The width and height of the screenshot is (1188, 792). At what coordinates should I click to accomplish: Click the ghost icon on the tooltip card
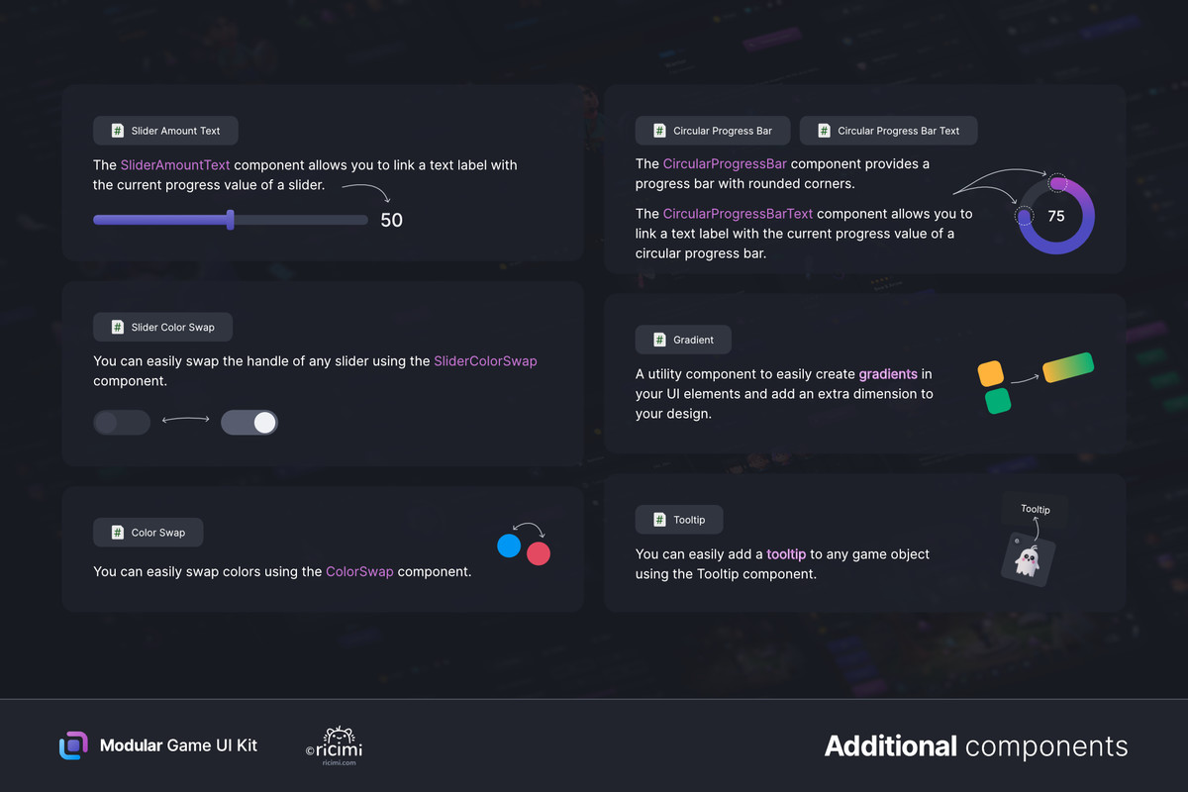[1028, 561]
